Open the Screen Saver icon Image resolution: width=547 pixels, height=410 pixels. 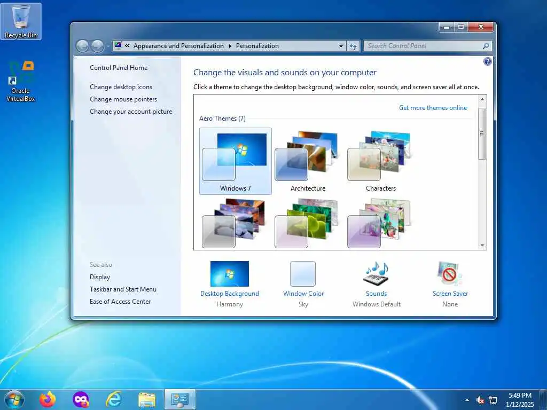coord(450,274)
